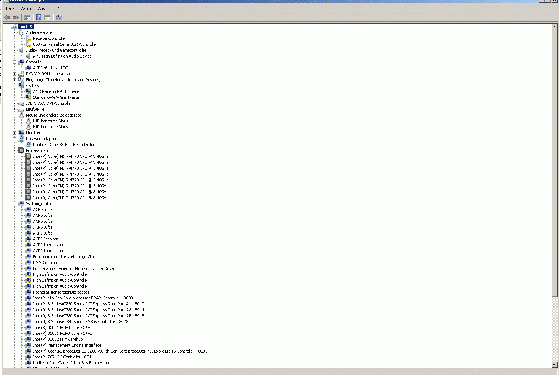
Task: Collapse the Systemgeräte category
Action: click(x=14, y=204)
